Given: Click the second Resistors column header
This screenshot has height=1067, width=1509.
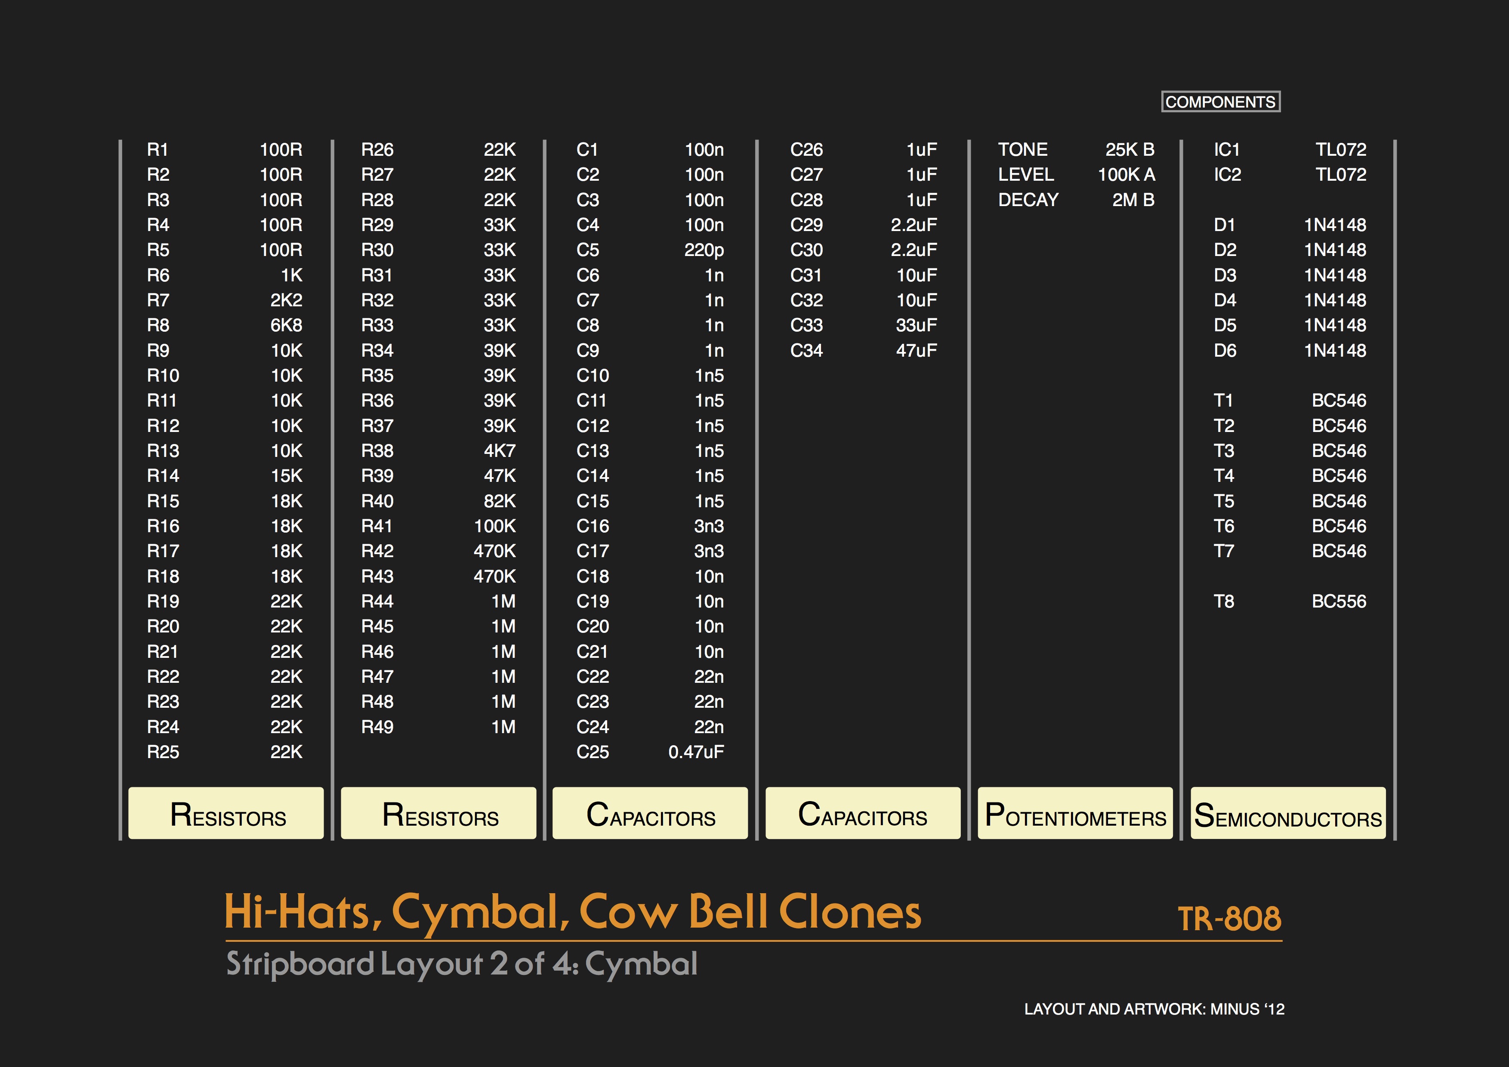Looking at the screenshot, I should (x=438, y=814).
